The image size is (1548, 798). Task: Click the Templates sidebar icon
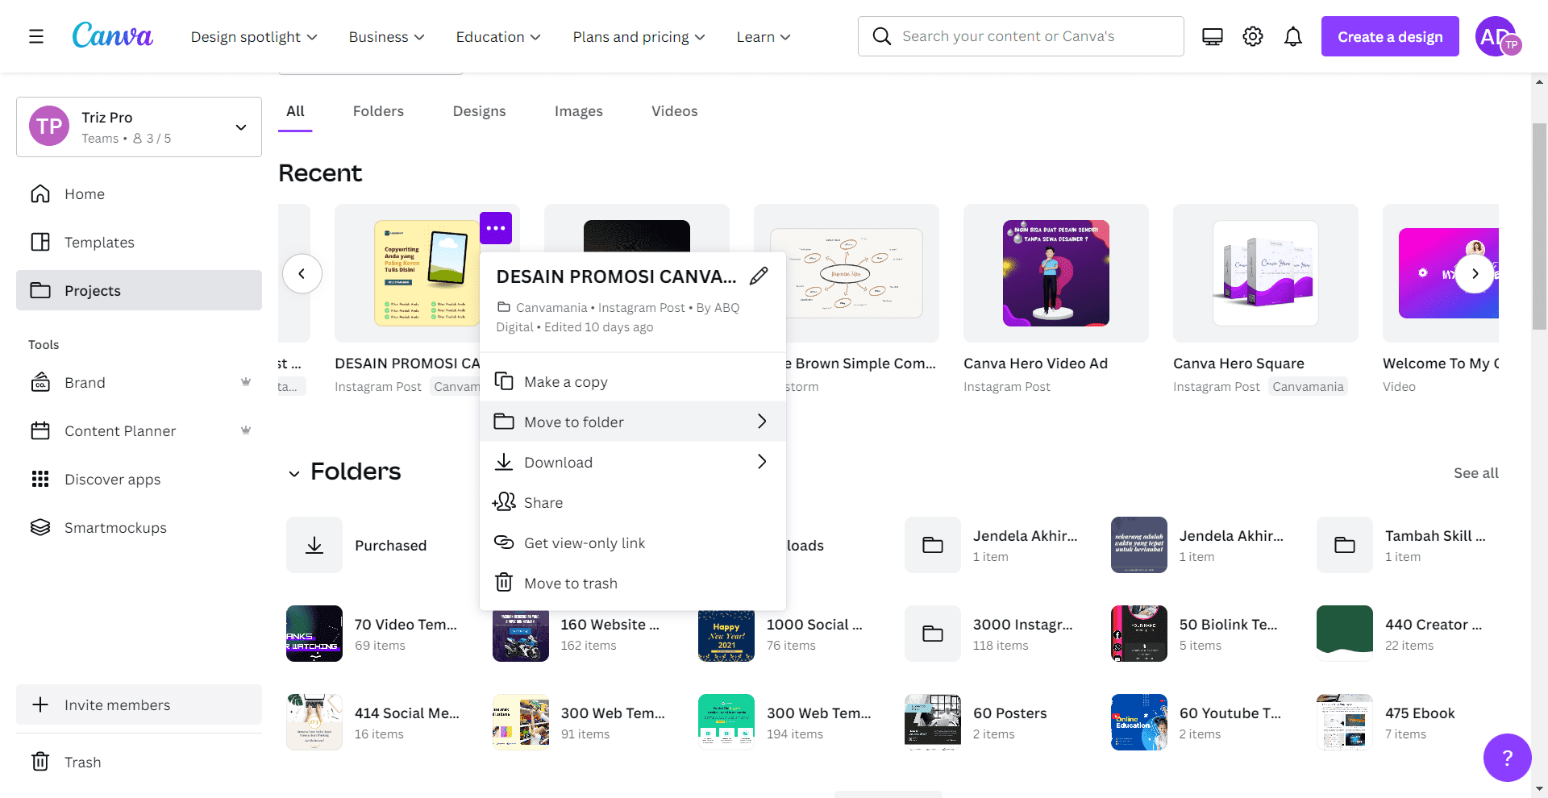(40, 243)
